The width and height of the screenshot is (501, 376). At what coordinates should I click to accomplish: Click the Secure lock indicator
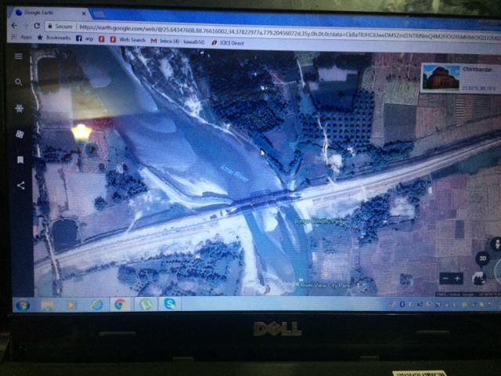click(x=60, y=27)
